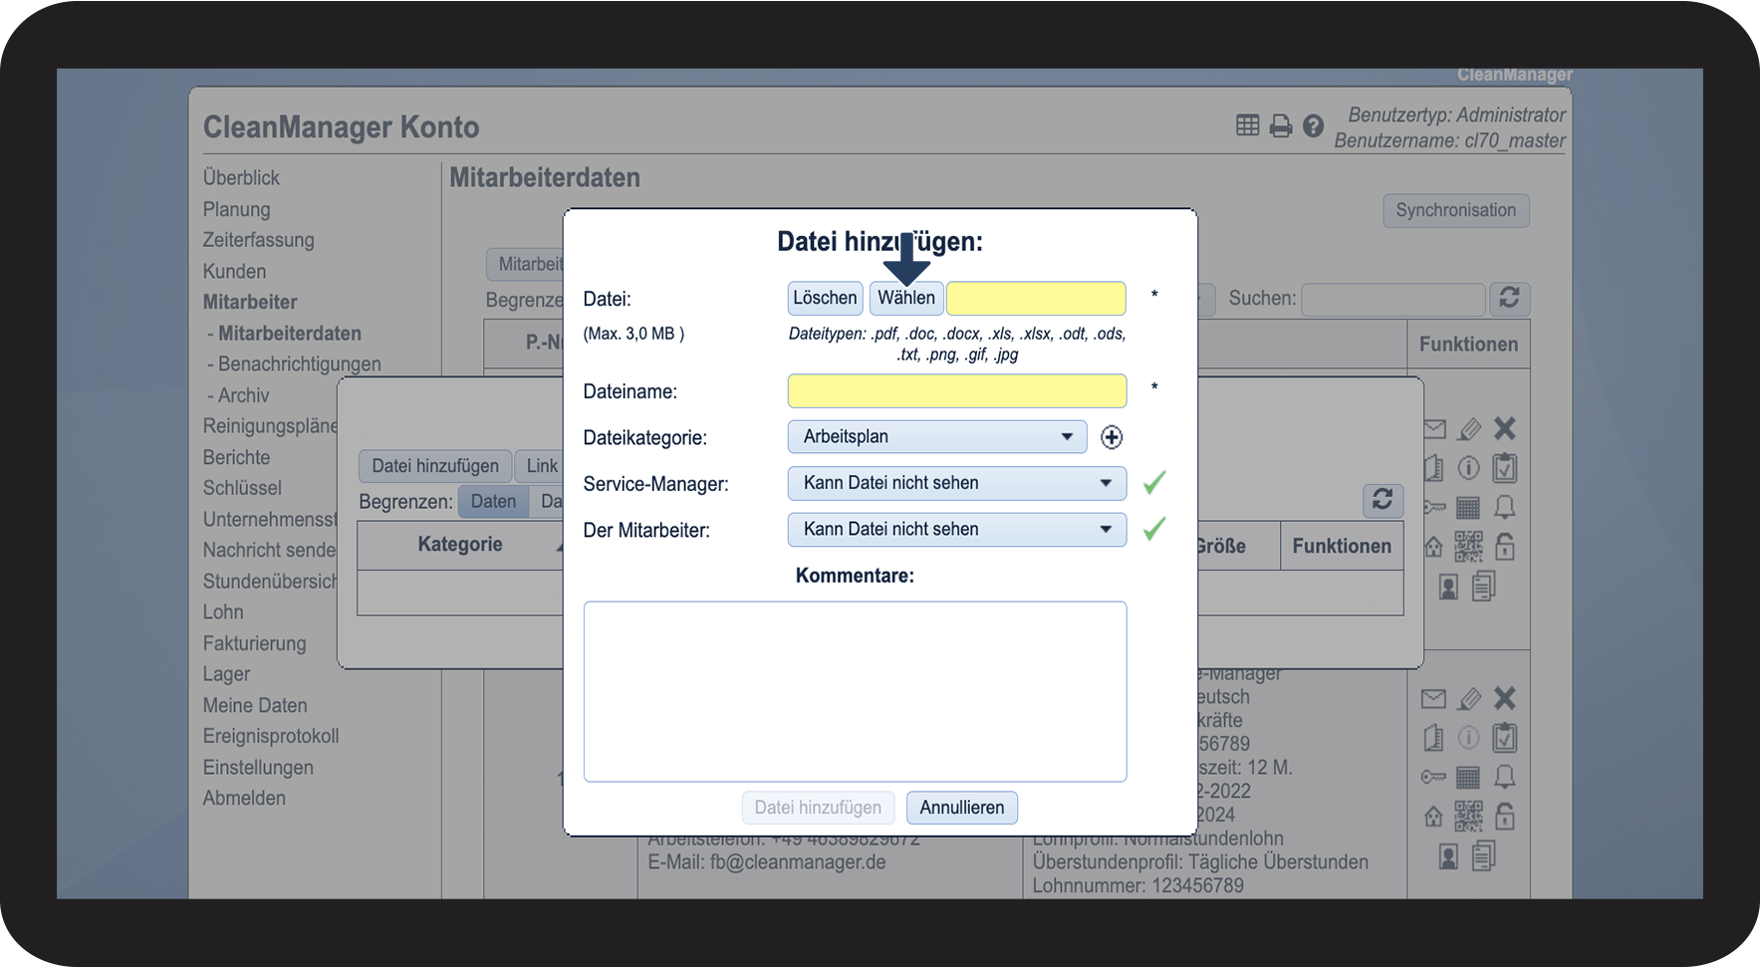Toggle green checkmark beside Service-Manager dropdown
Image resolution: width=1760 pixels, height=967 pixels.
click(x=1153, y=483)
